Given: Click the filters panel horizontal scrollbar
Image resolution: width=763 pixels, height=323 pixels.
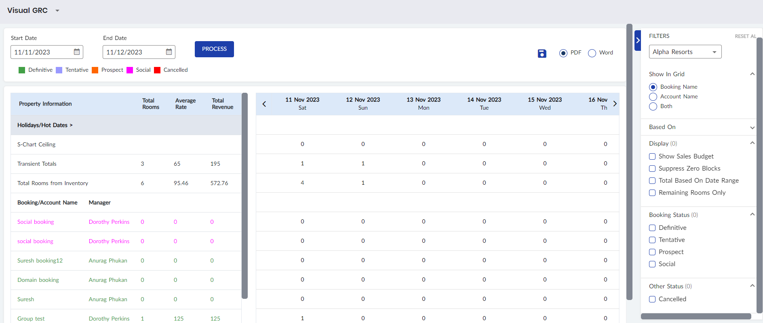Looking at the screenshot, I should 696,317.
